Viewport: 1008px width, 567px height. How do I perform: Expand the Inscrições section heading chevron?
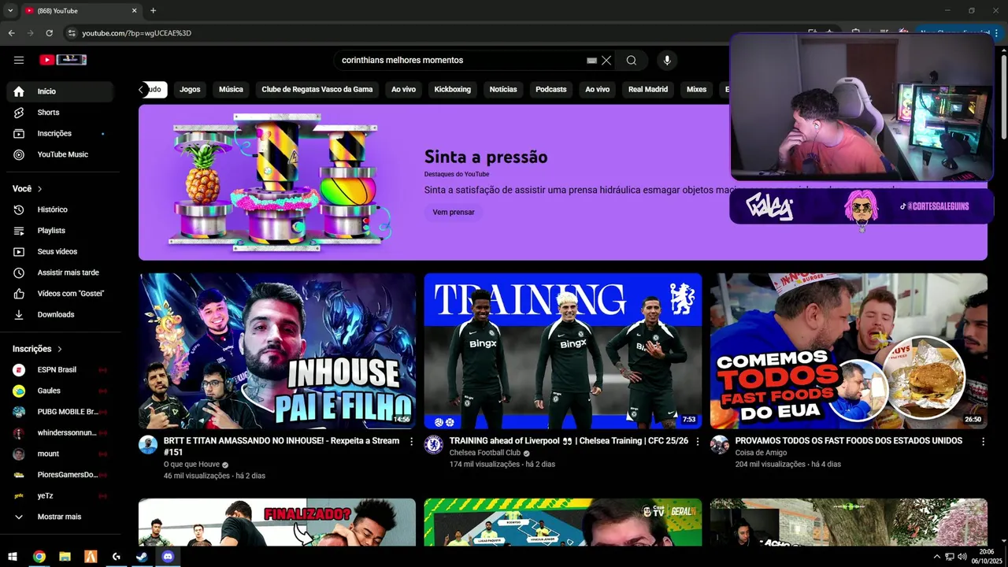59,349
